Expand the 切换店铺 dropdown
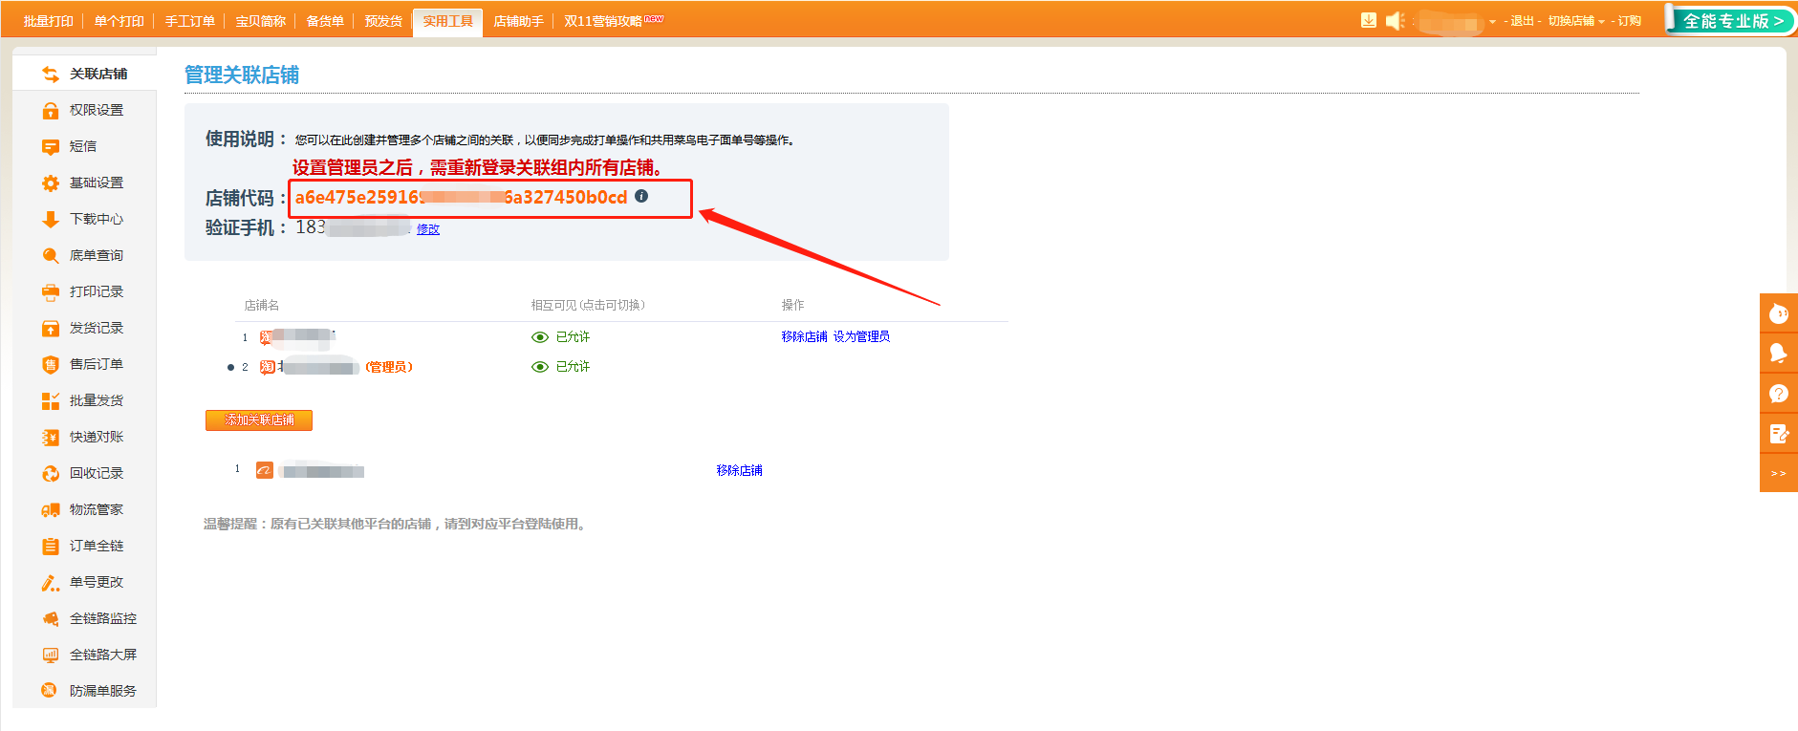This screenshot has height=731, width=1798. [x=1576, y=21]
